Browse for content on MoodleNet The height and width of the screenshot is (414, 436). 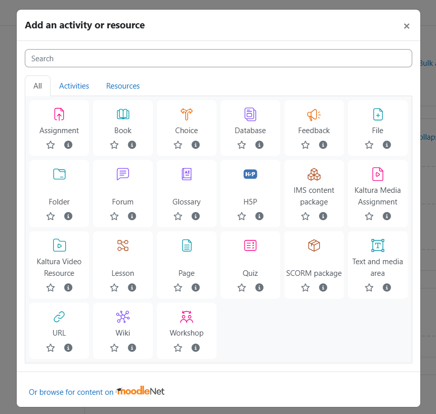click(x=97, y=392)
